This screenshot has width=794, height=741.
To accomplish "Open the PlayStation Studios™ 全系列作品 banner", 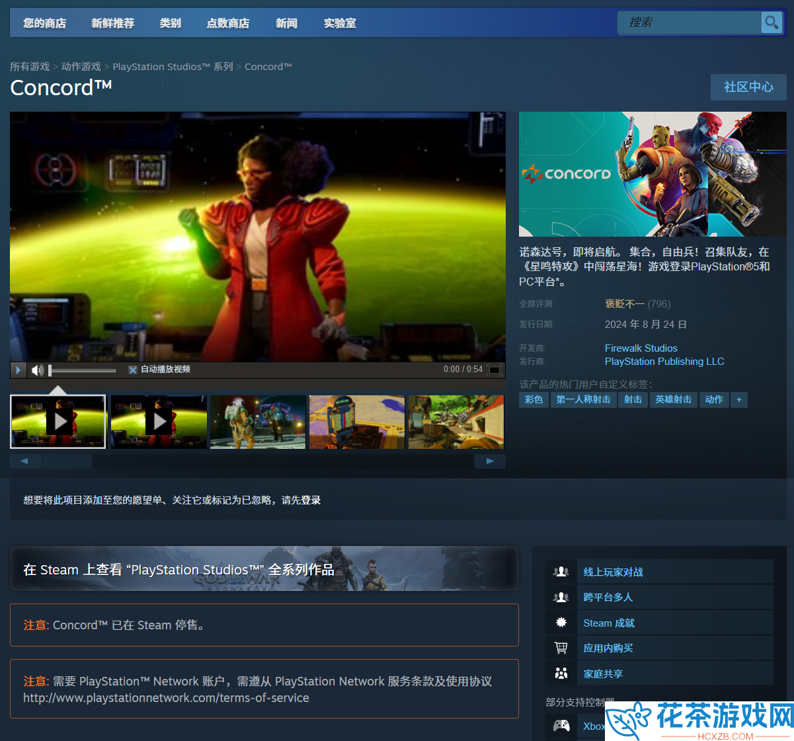I will click(264, 568).
